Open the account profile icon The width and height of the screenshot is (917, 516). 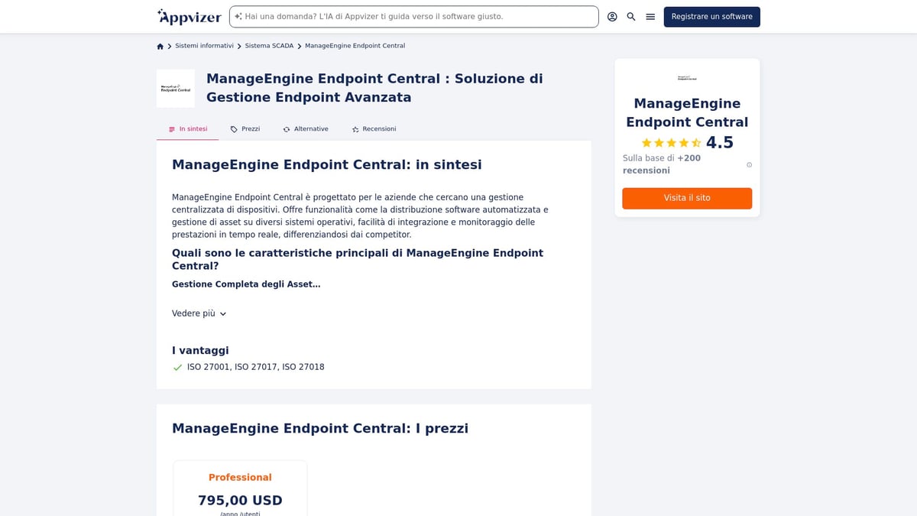pos(612,16)
